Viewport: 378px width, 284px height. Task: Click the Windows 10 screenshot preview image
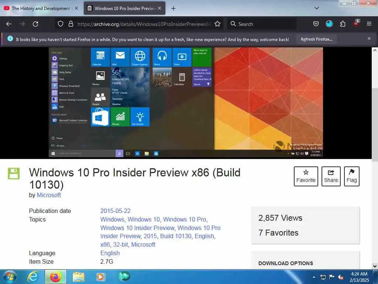(186, 102)
